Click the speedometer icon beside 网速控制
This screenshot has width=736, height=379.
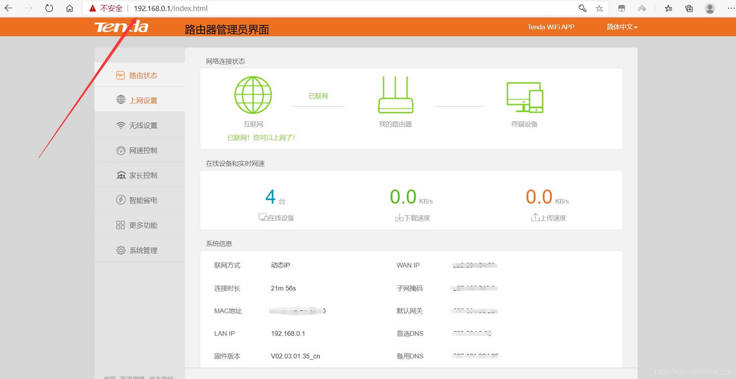click(121, 150)
